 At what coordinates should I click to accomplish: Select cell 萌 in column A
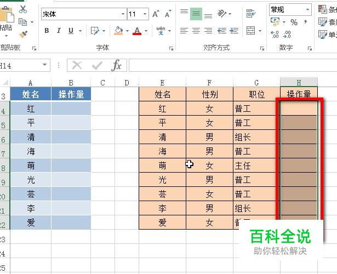pos(31,165)
